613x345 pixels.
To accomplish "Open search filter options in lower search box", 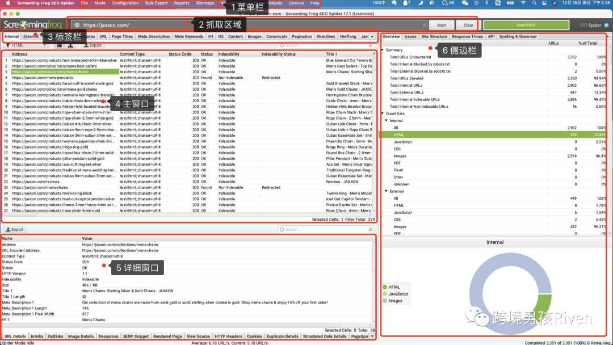I will pyautogui.click(x=371, y=229).
